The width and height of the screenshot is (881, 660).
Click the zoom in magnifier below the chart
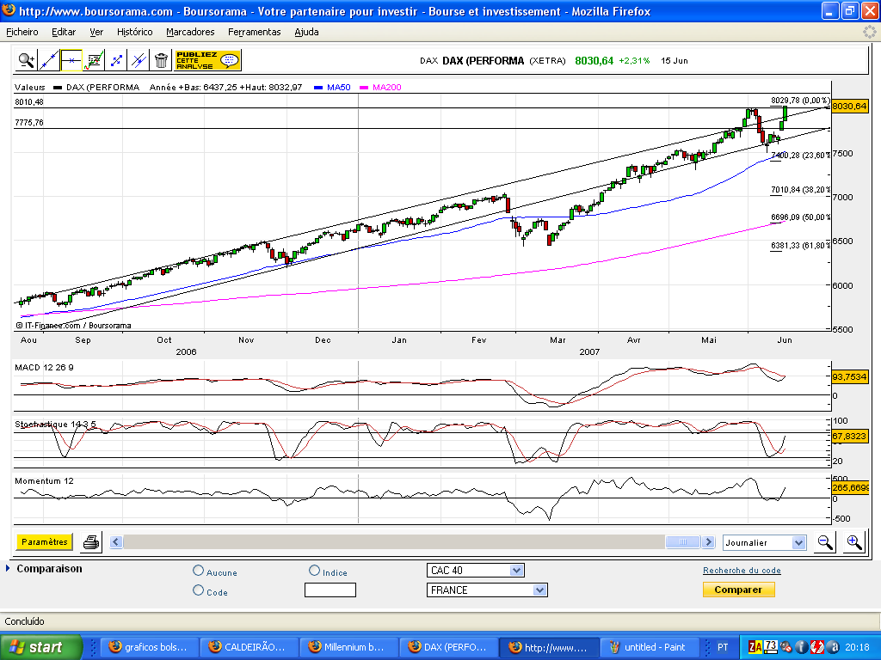pos(854,542)
